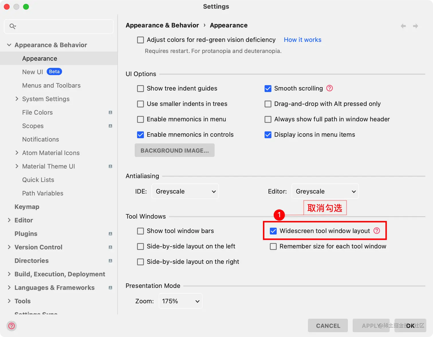Enable Adjust colors for red-green vision deficiency
433x337 pixels.
click(x=140, y=40)
